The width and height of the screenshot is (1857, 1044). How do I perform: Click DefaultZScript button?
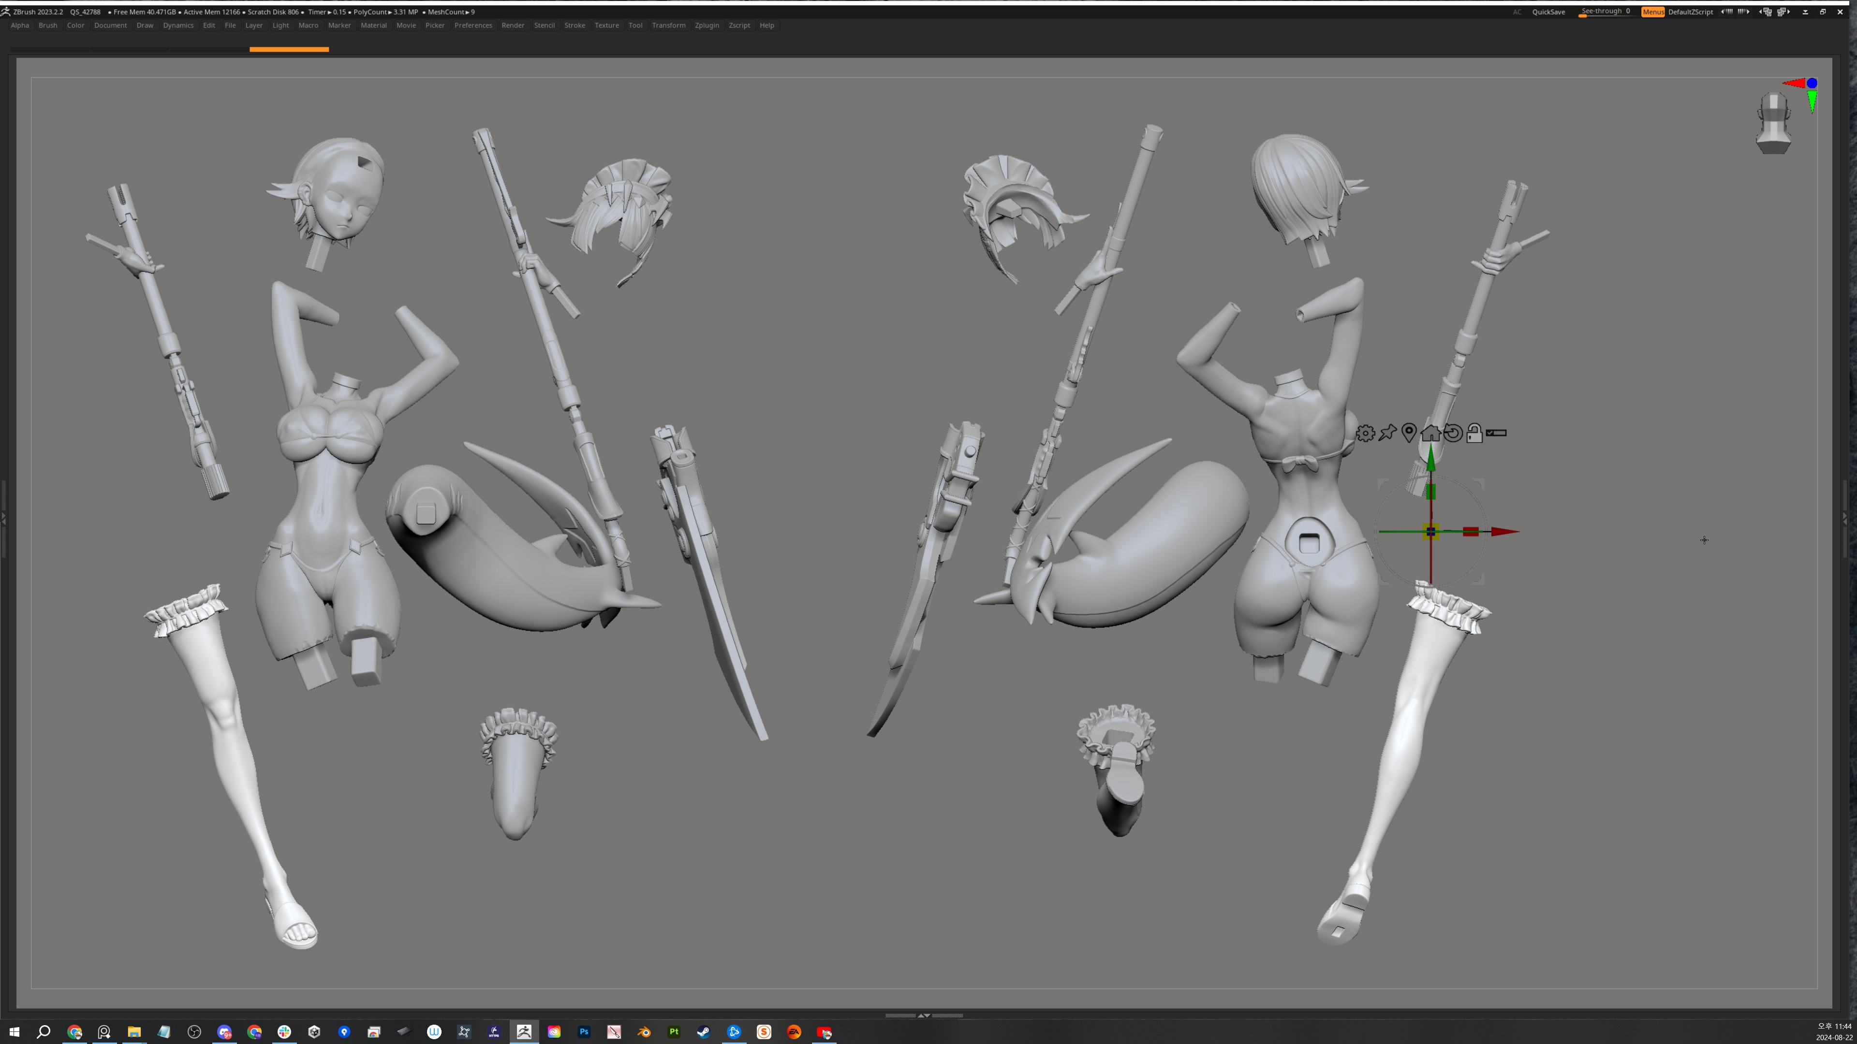[1691, 12]
